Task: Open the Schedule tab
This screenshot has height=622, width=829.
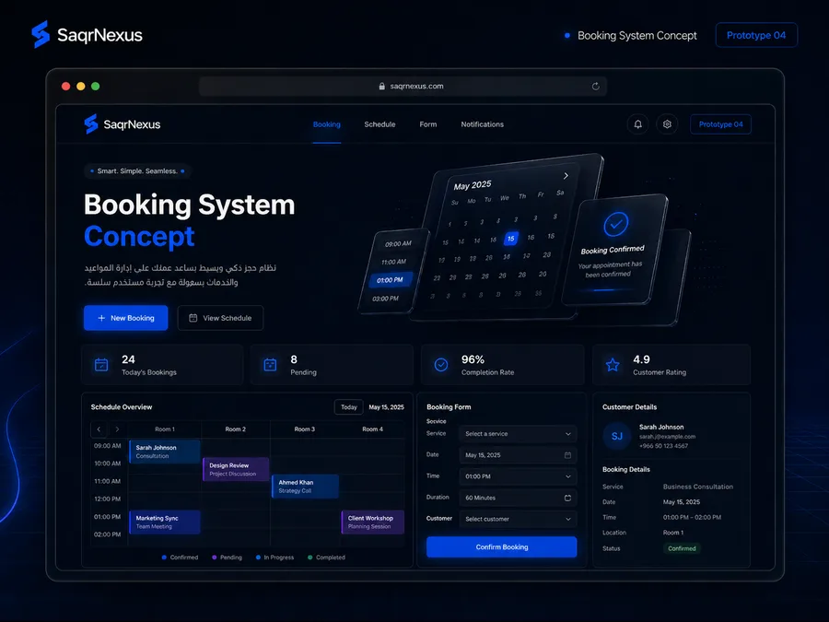Action: click(x=379, y=124)
